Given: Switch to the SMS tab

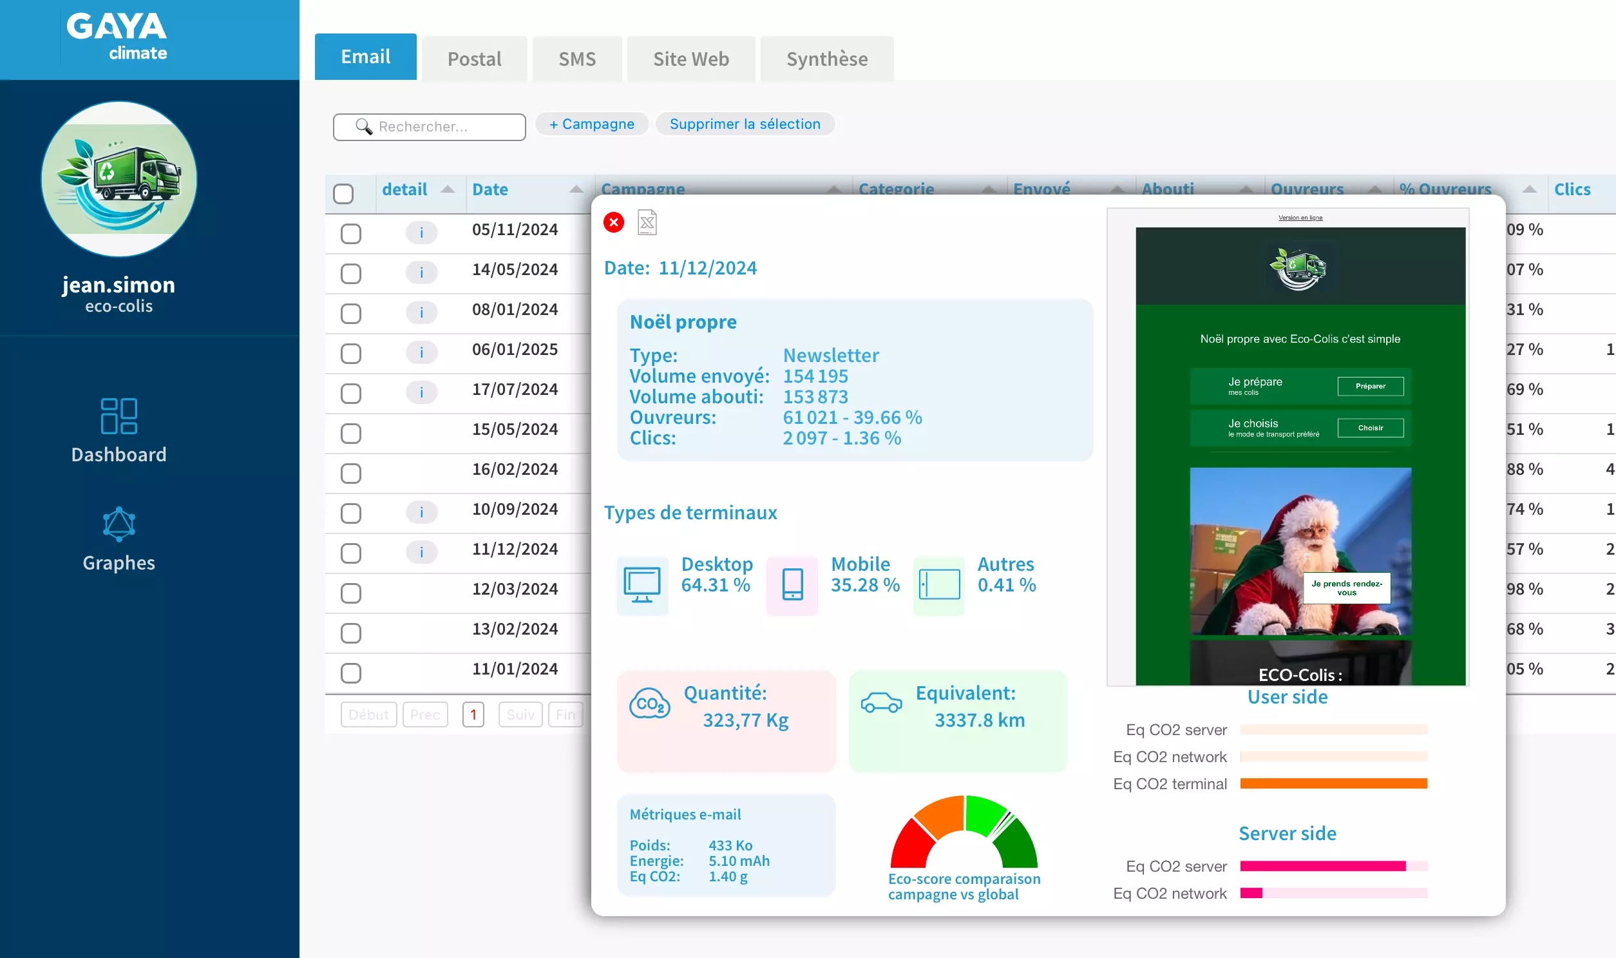Looking at the screenshot, I should click(x=577, y=59).
